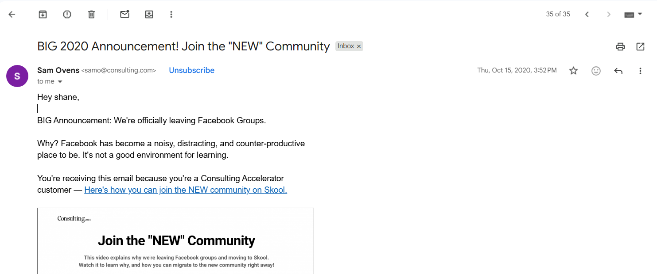Open the 'join the NEW community on Skool' link
The width and height of the screenshot is (657, 274).
186,190
